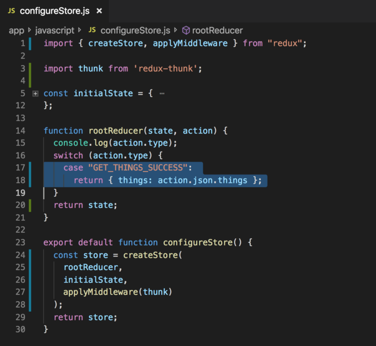
Task: Click the JS file icon in the tab
Action: (12, 10)
